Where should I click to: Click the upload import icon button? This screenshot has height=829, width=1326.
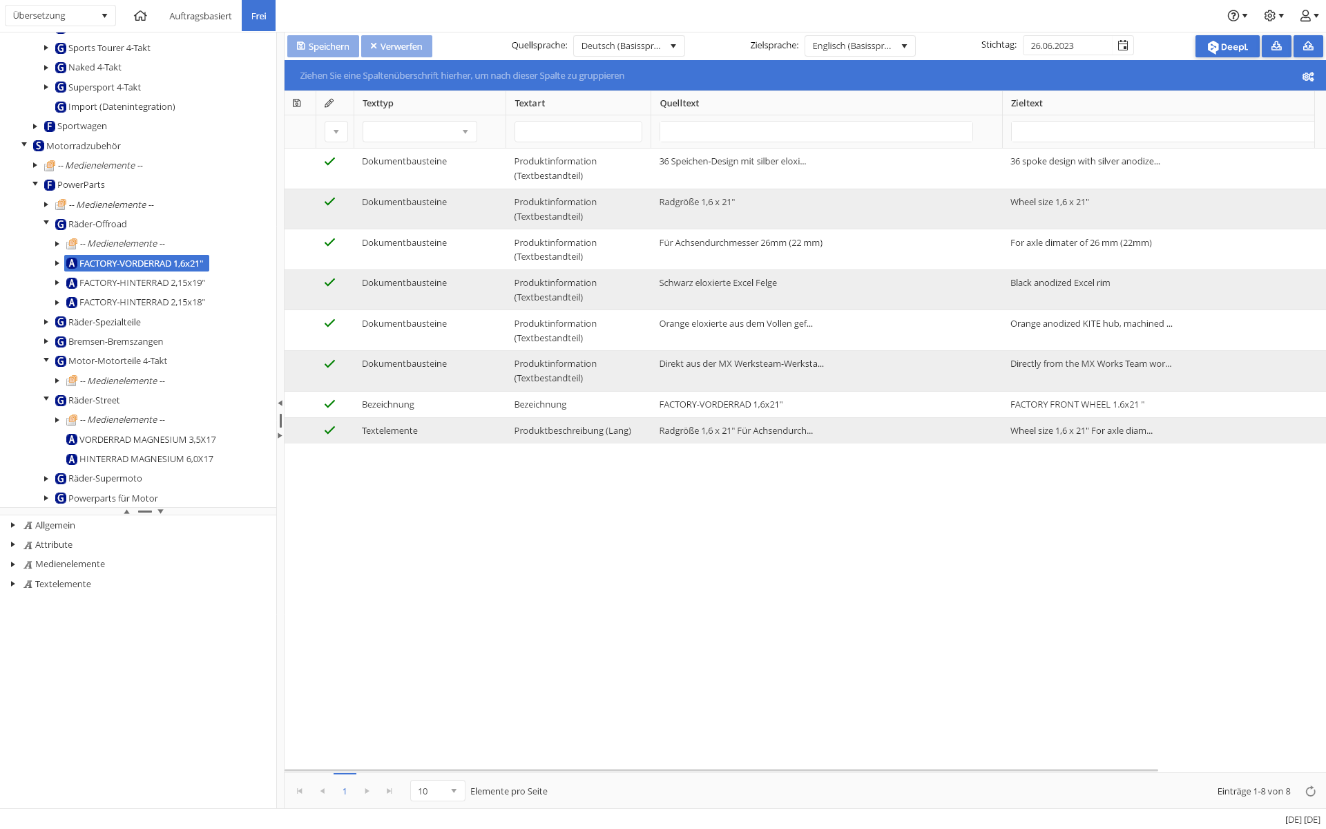click(x=1308, y=46)
